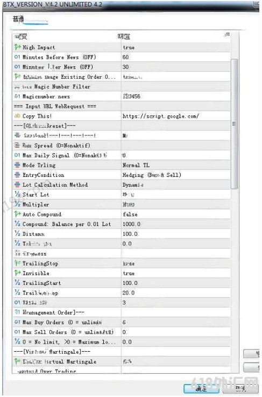The image size is (262, 397).
Task: Select the Max Daily Signal row label
Action: pyautogui.click(x=65, y=155)
